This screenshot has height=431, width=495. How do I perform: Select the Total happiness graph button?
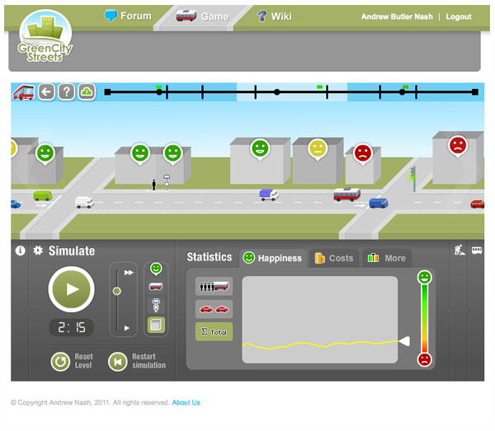[214, 331]
